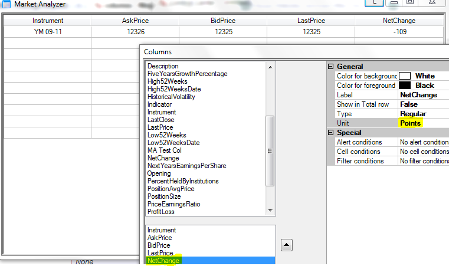This screenshot has height=266, width=449.
Task: Click the NetChange column header in grid
Action: click(399, 21)
